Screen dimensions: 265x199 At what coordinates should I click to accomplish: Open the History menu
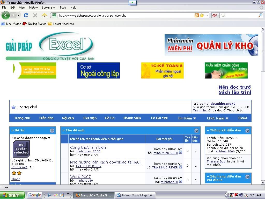tap(33, 8)
